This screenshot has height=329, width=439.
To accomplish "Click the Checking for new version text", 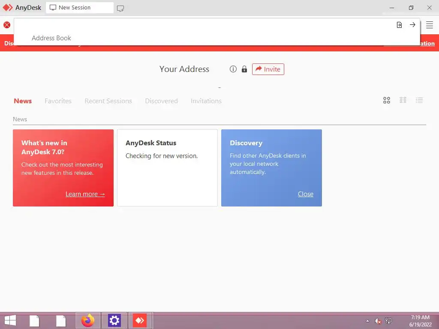I will [x=162, y=156].
